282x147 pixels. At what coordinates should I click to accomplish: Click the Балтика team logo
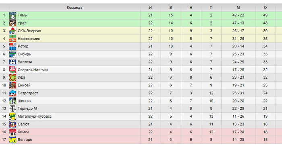coord(12,62)
